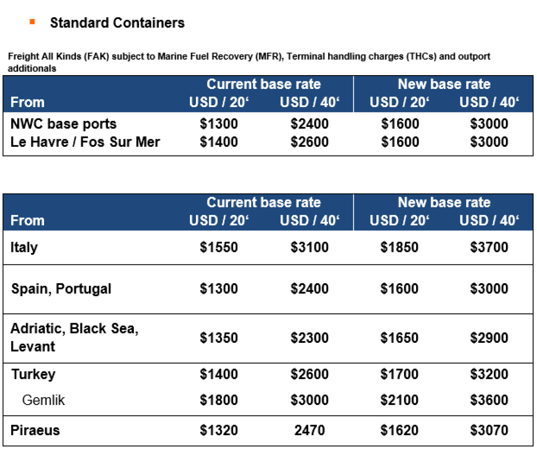Click the orange square bullet icon
This screenshot has width=537, height=449.
32,21
